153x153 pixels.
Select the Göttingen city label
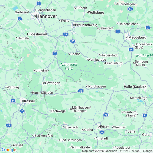coord(53,83)
